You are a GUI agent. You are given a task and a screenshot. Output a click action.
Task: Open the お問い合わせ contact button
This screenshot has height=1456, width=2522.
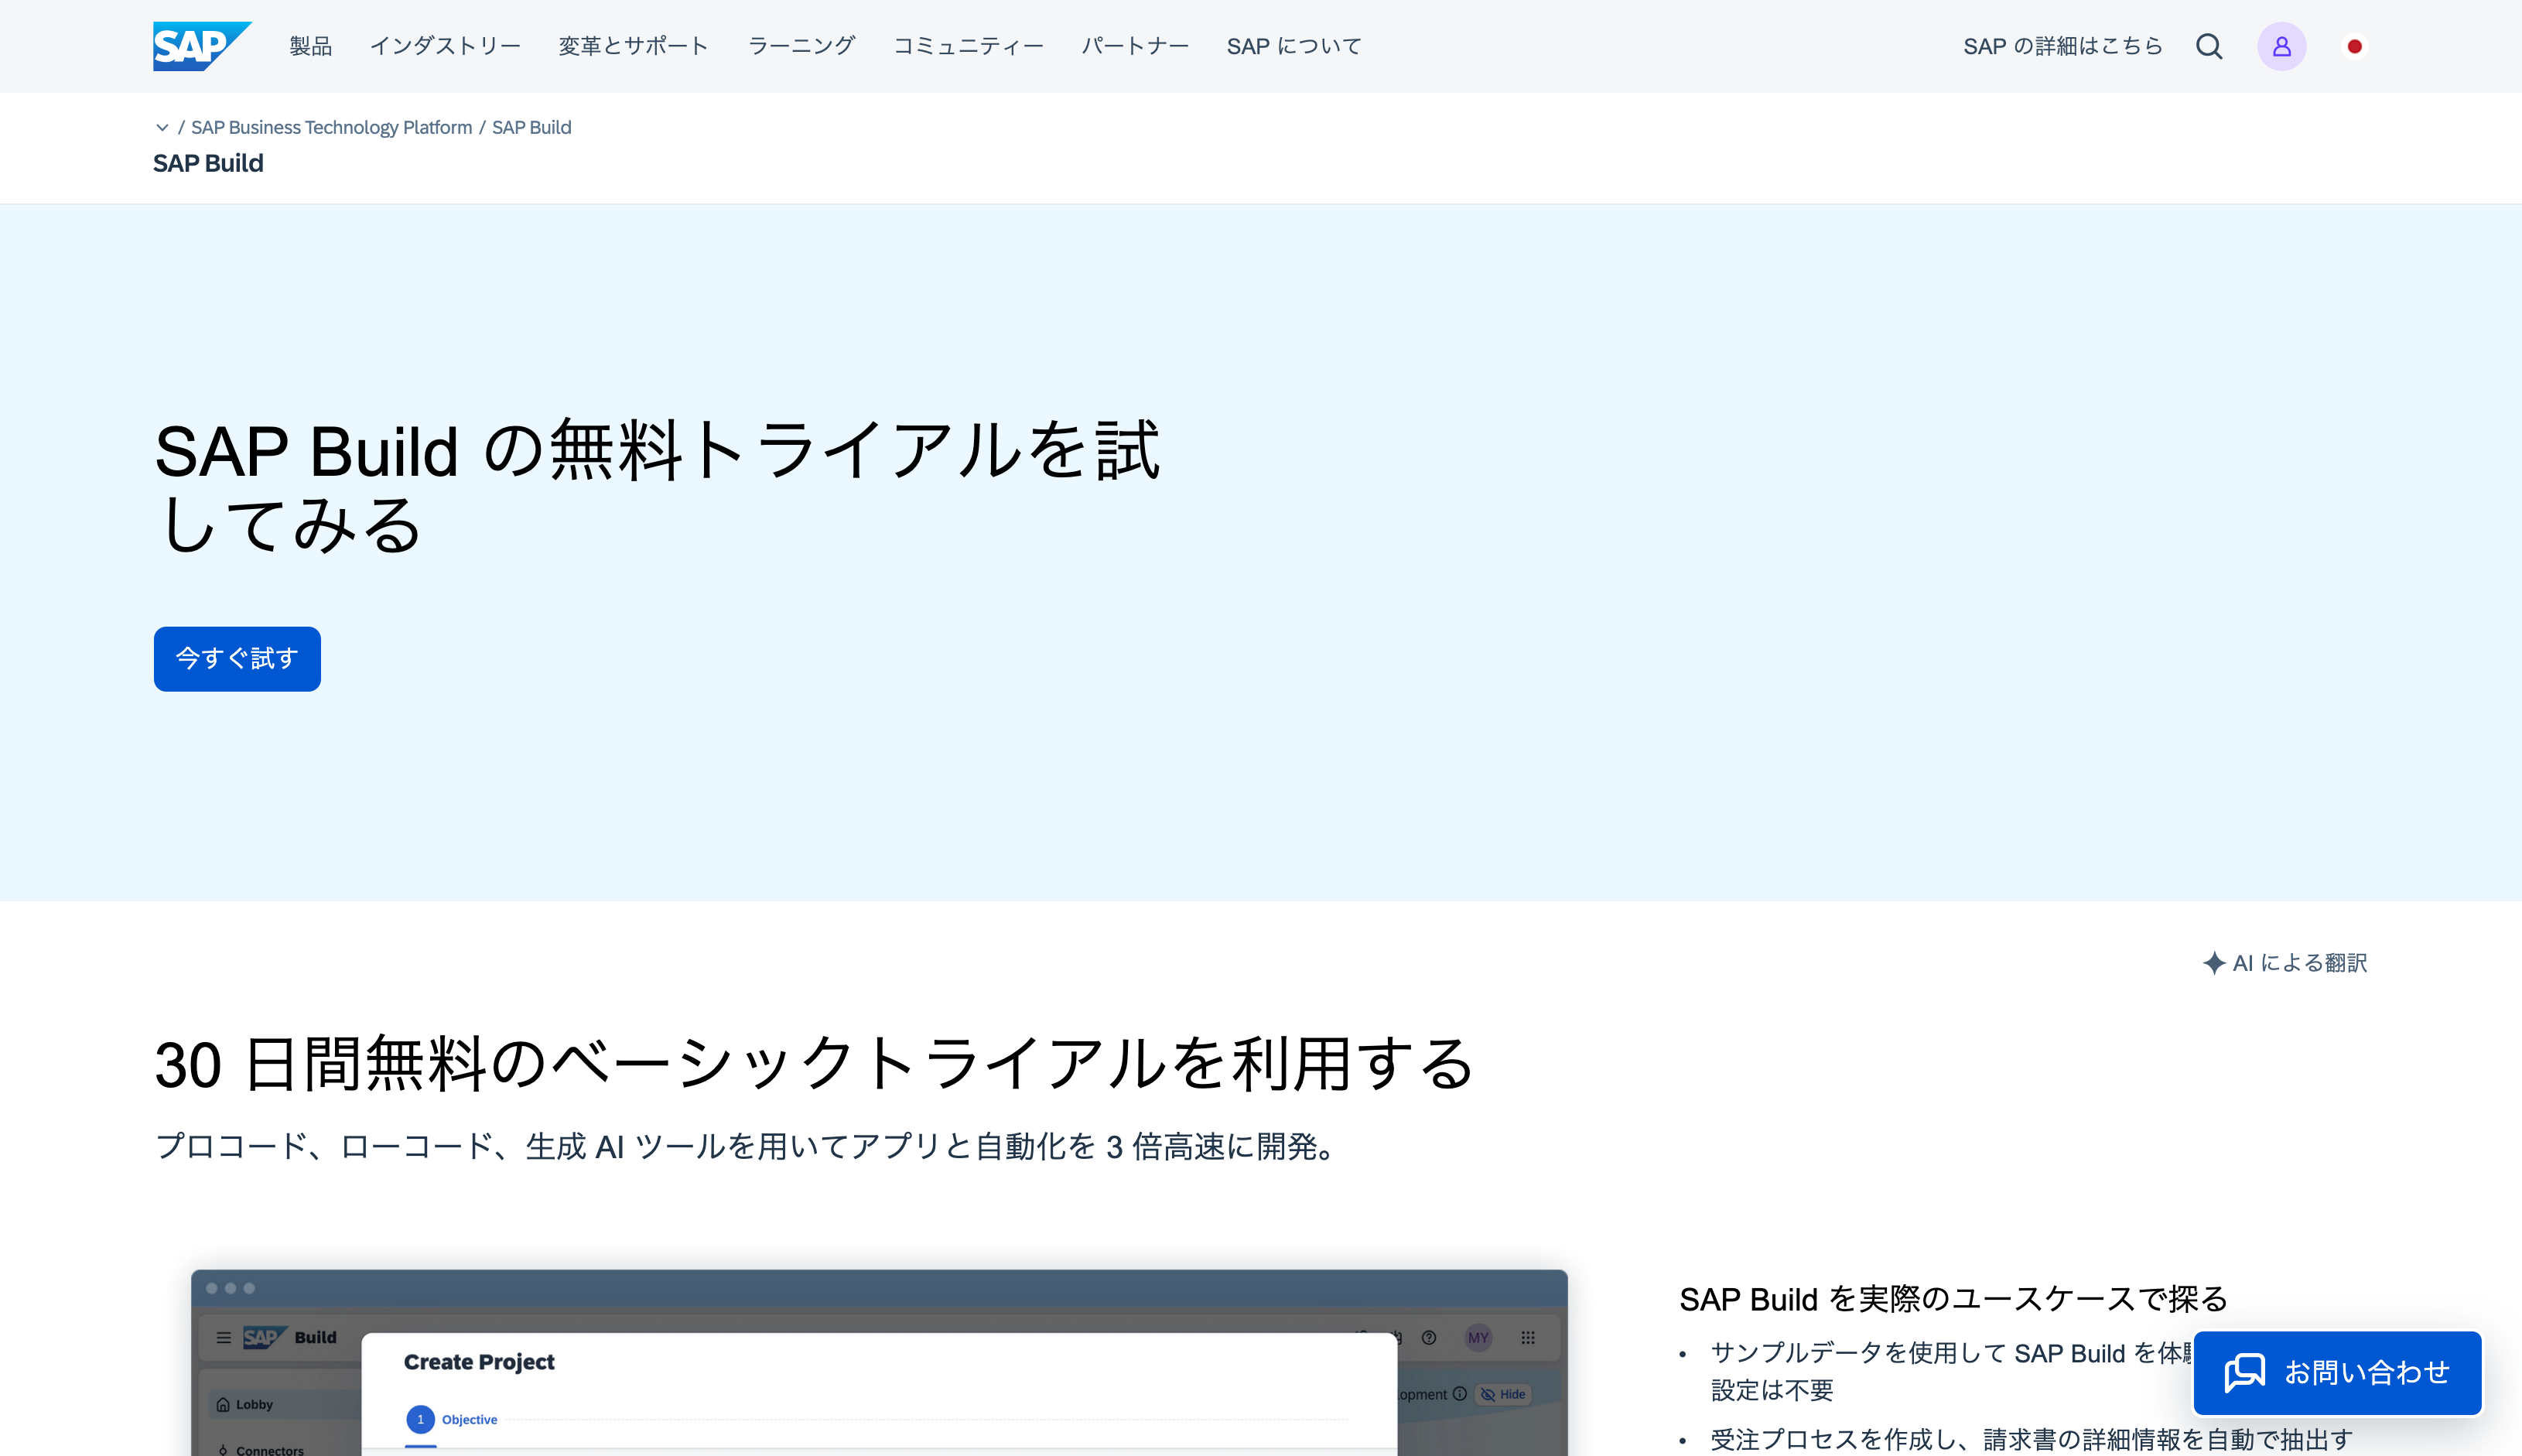2365,1372
